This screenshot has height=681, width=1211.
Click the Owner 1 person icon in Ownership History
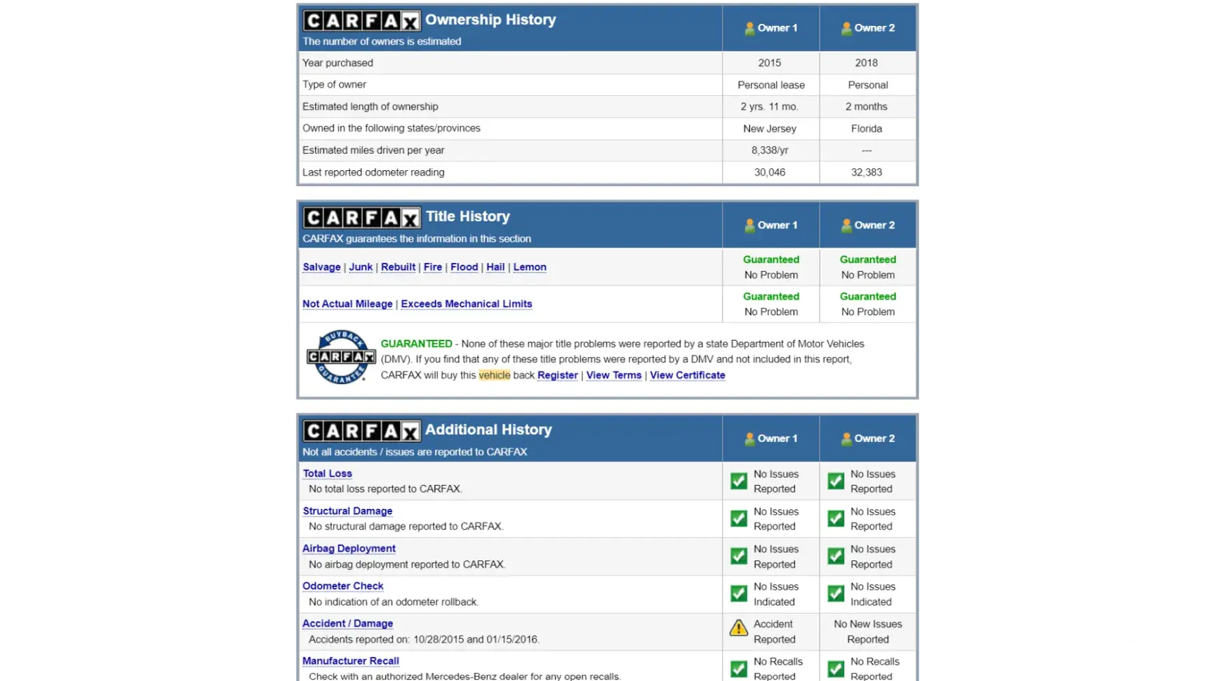coord(750,28)
